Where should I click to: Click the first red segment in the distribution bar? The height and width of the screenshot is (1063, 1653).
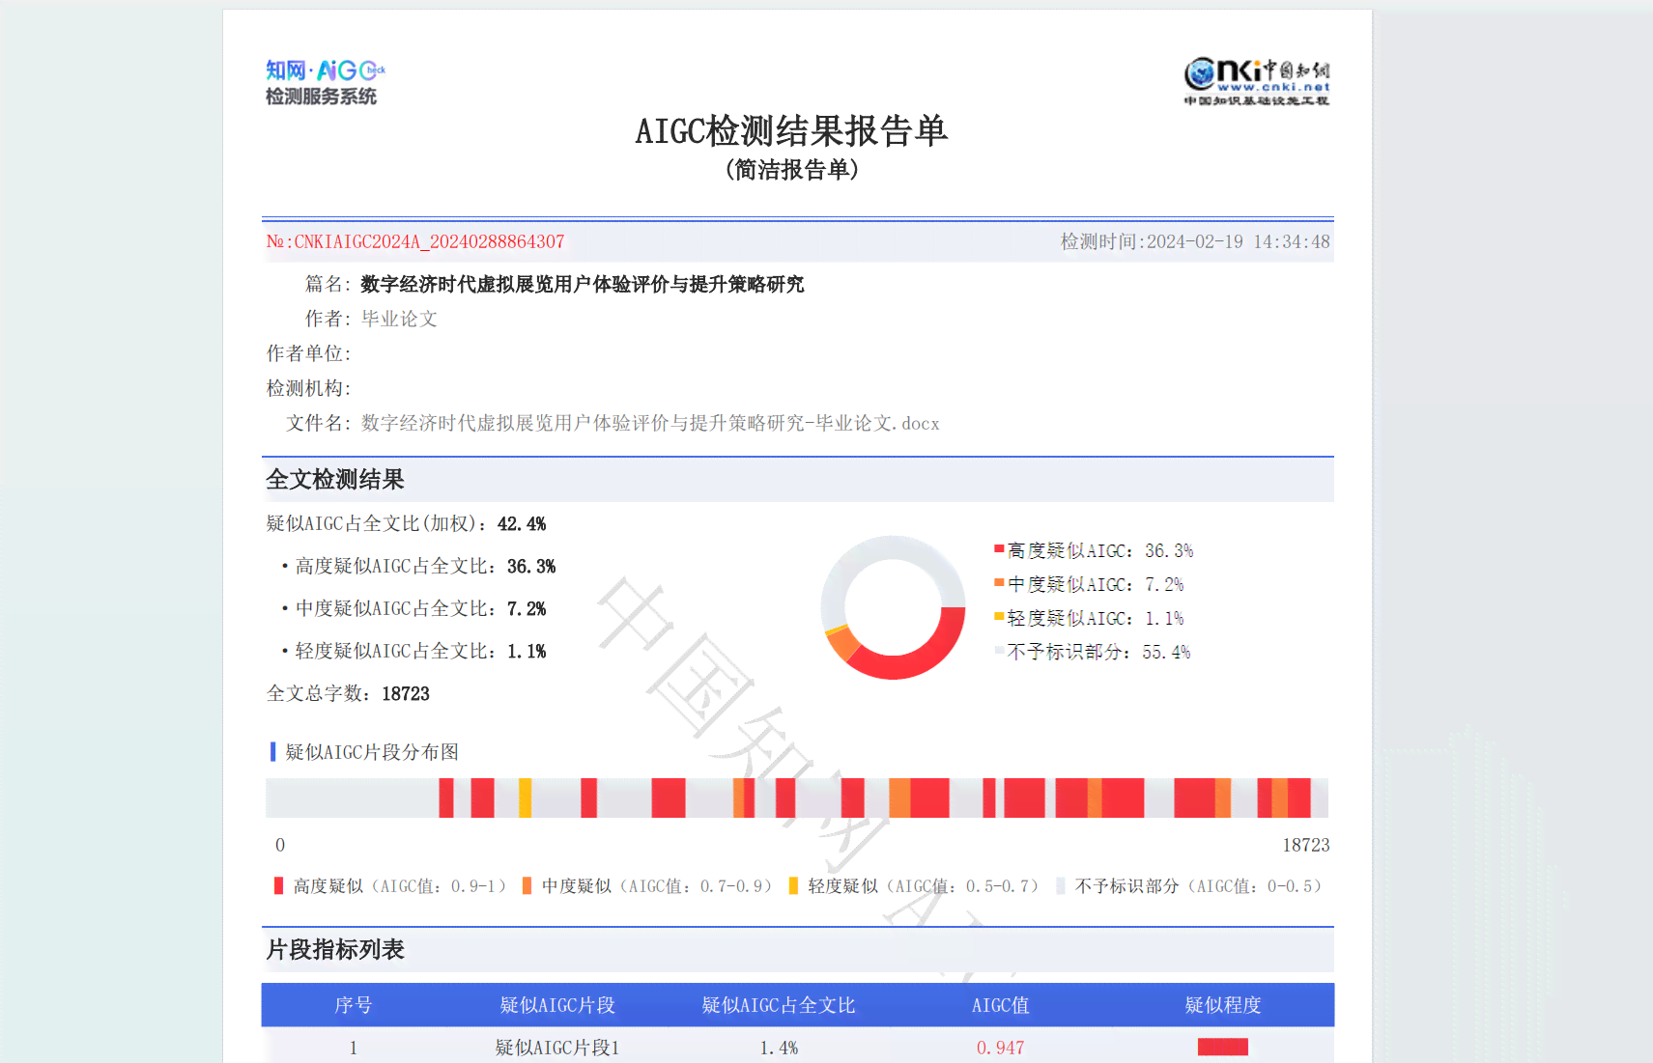click(445, 797)
